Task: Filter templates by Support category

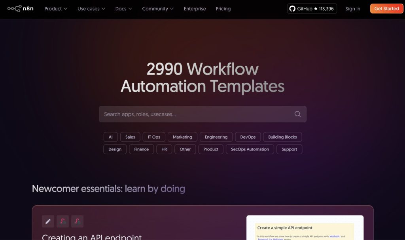Action: point(289,149)
